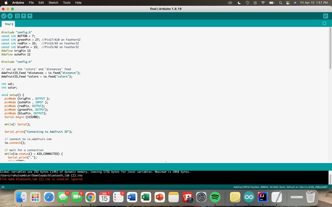Open Google Chrome from the Dock

click(91, 197)
